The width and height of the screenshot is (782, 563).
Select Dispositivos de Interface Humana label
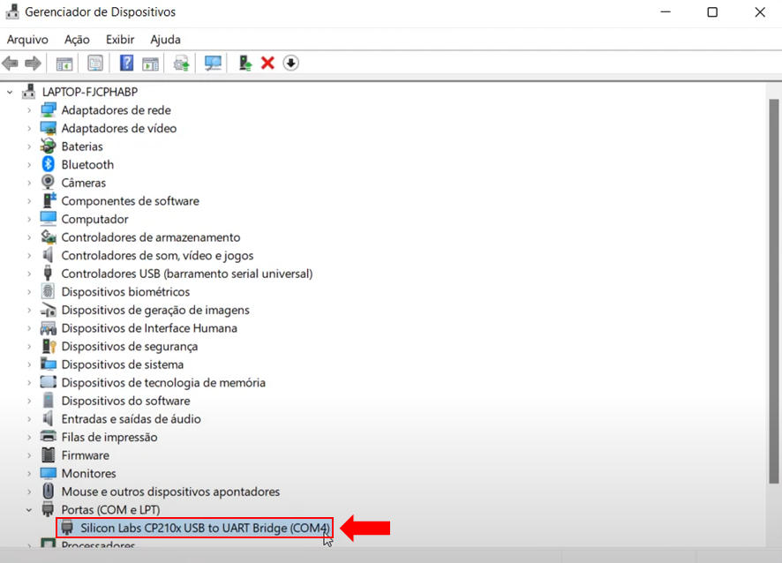(x=149, y=328)
